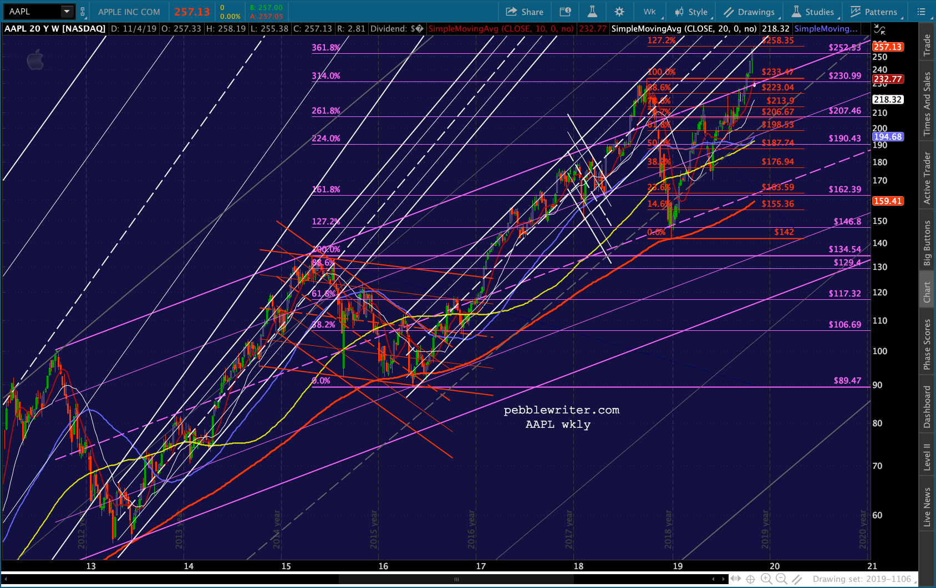Screen dimensions: 936x588
Task: Click the $142 orange level label
Action: point(784,232)
